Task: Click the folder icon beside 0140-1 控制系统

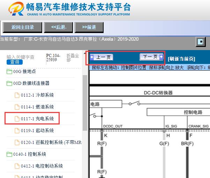Action: (x=9, y=154)
